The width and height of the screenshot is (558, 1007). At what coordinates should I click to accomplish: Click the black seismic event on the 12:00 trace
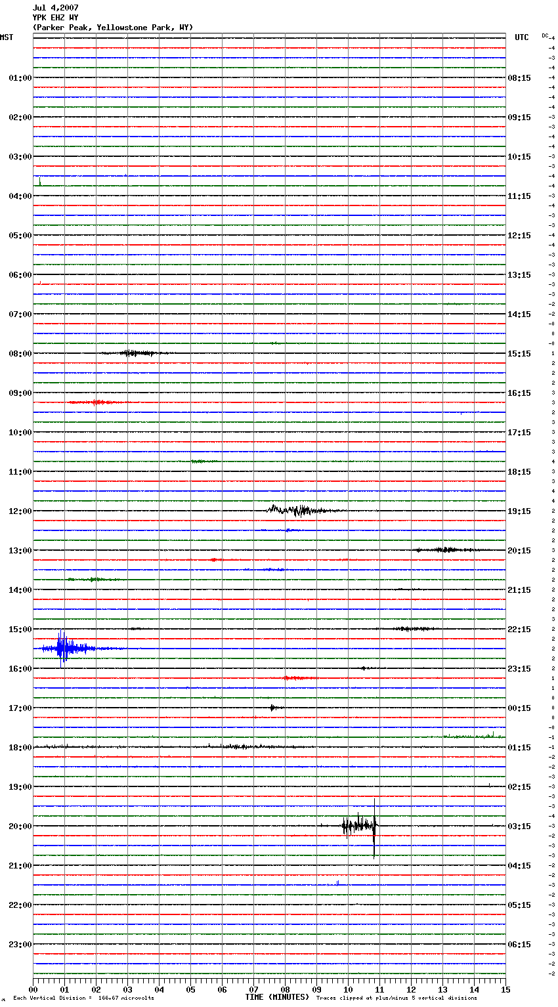(x=303, y=510)
